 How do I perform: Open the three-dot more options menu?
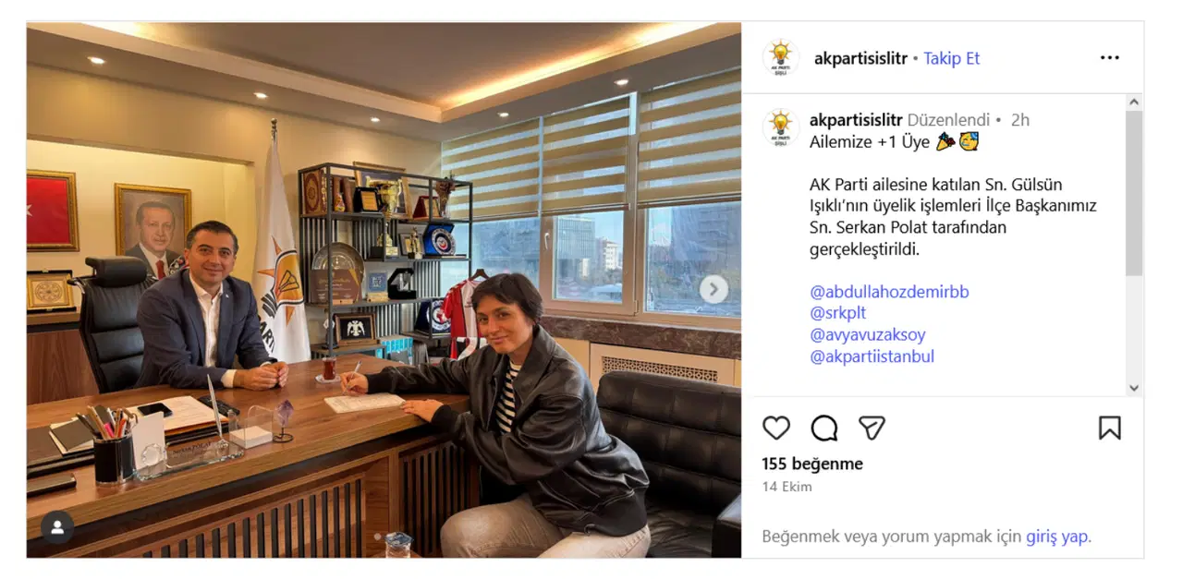pyautogui.click(x=1109, y=58)
